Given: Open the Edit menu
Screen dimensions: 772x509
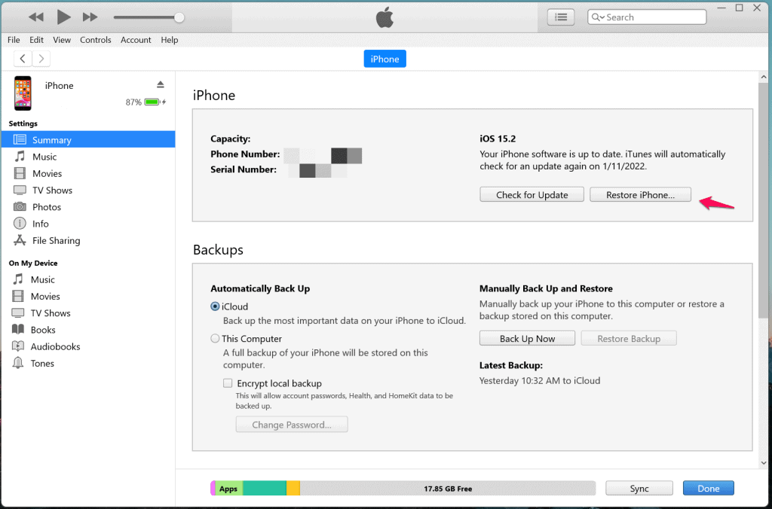Looking at the screenshot, I should 36,40.
